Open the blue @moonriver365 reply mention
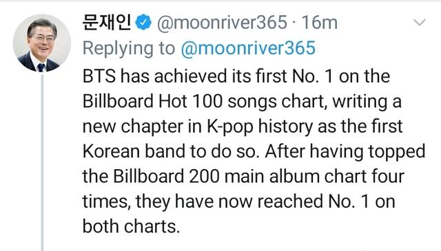 [x=248, y=48]
